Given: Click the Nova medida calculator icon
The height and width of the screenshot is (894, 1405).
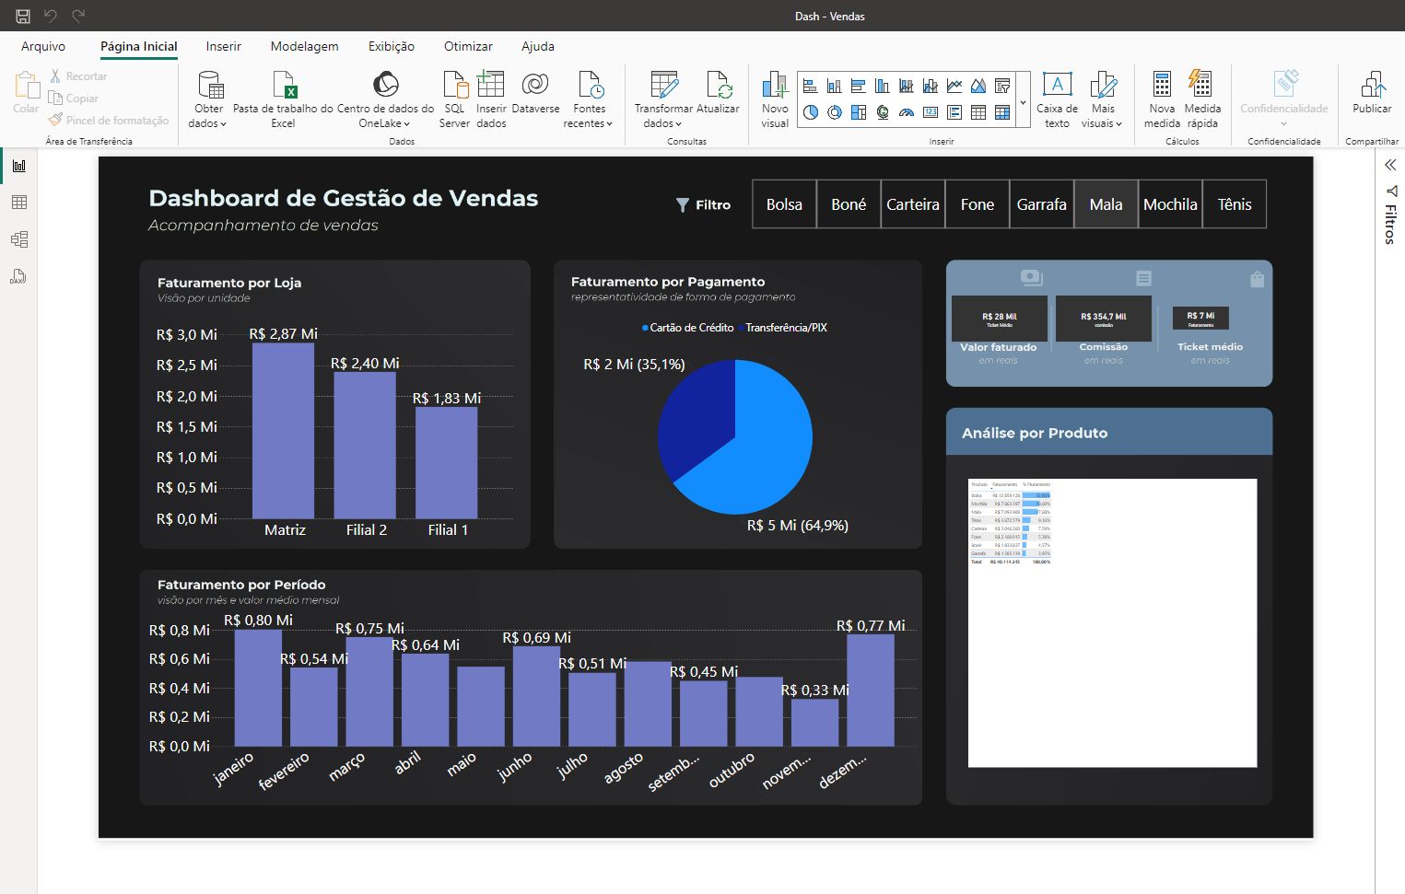Looking at the screenshot, I should click(x=1162, y=86).
